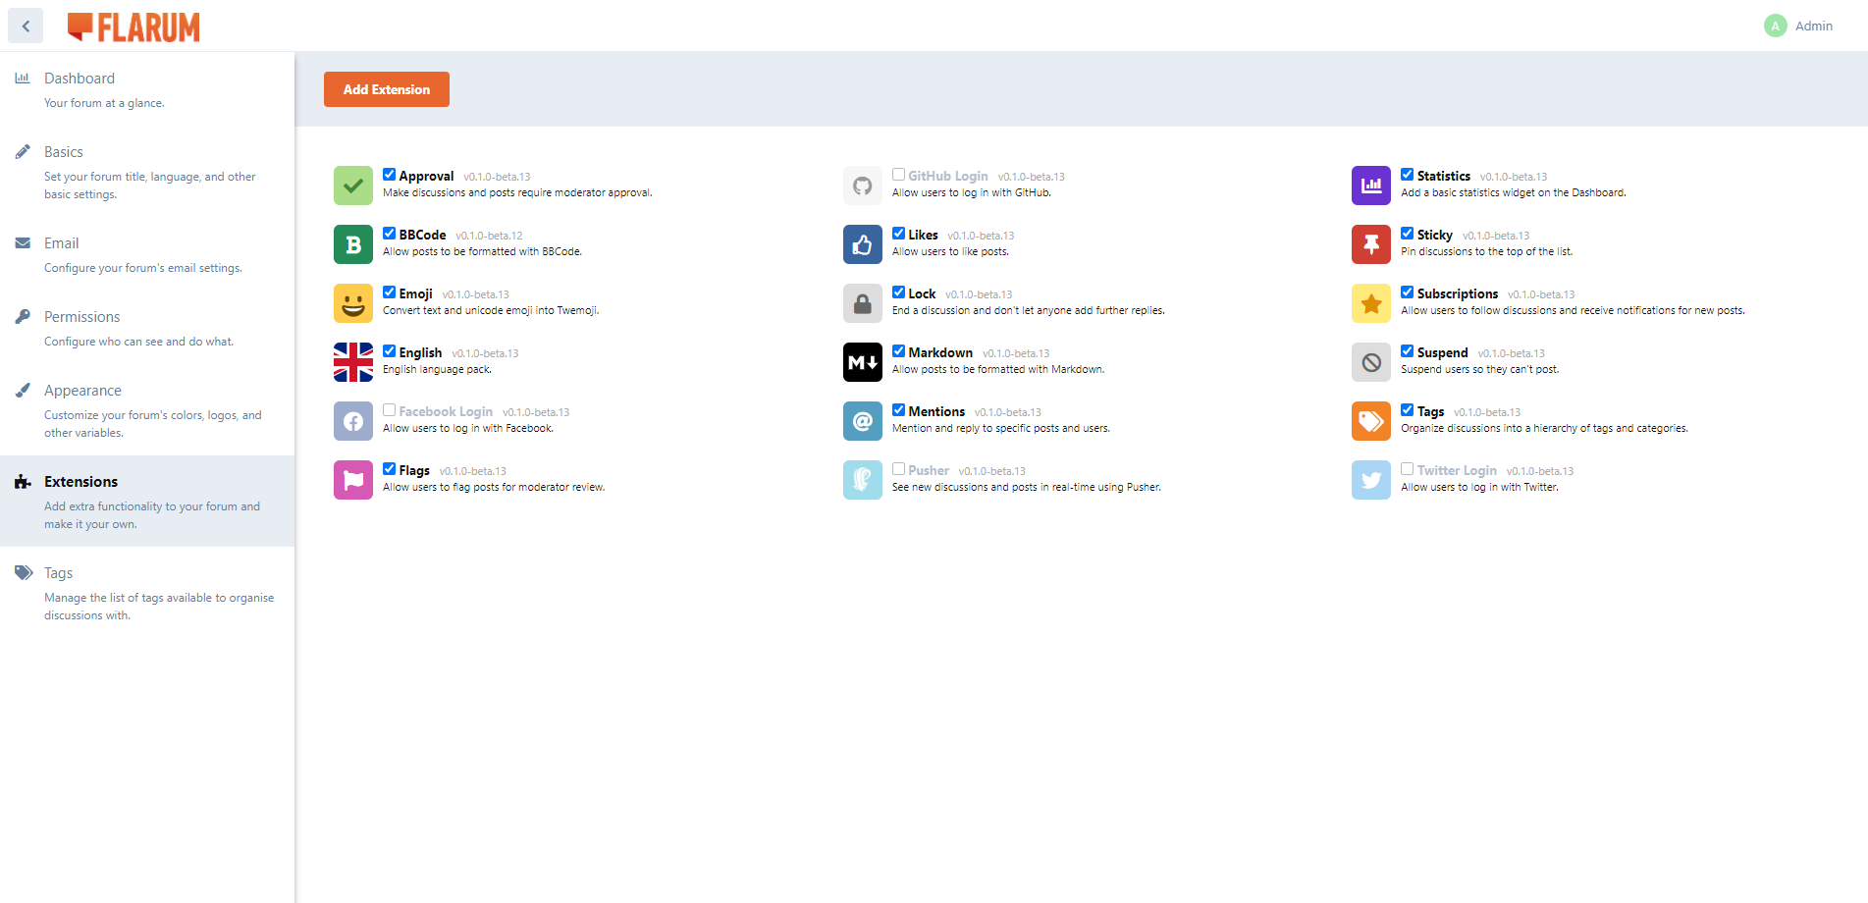The height and width of the screenshot is (903, 1868).
Task: Click the Lock extension padlock icon
Action: [863, 303]
